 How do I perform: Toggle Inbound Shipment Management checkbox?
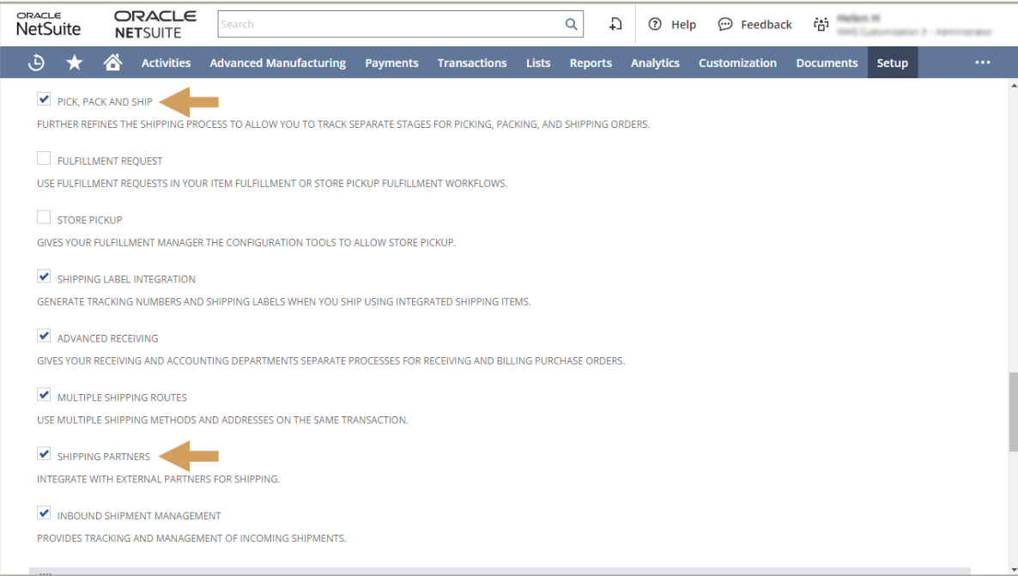tap(44, 513)
